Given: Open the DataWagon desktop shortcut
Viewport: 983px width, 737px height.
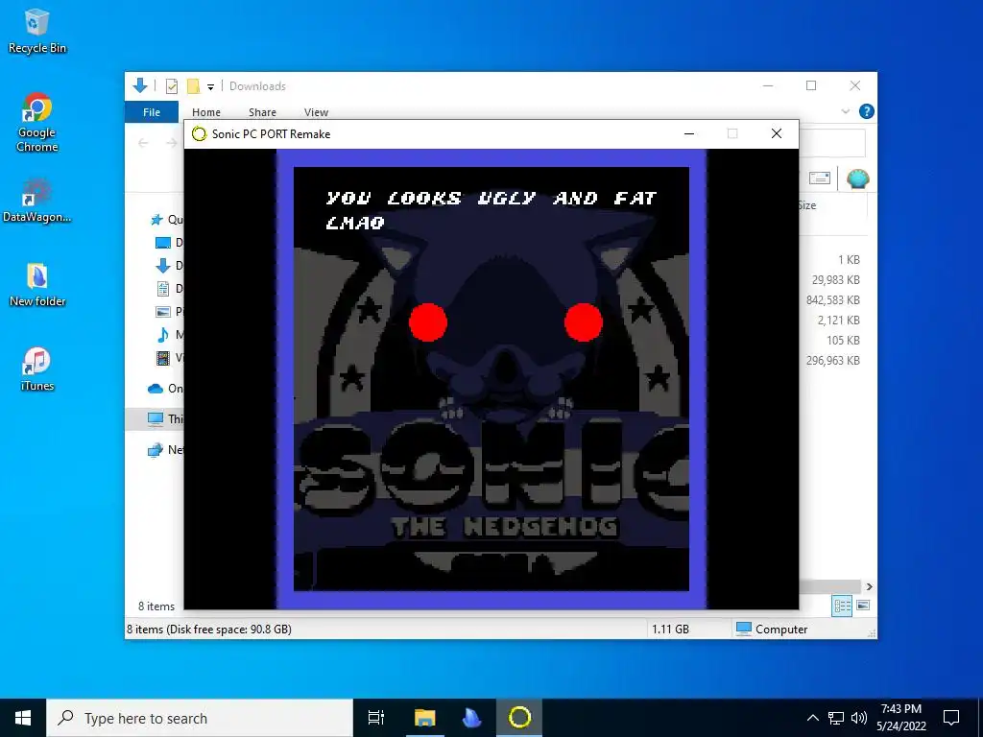Looking at the screenshot, I should [36, 201].
